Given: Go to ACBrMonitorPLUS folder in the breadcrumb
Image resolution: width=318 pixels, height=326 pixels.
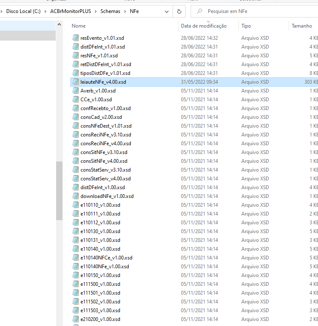Looking at the screenshot, I should 70,11.
